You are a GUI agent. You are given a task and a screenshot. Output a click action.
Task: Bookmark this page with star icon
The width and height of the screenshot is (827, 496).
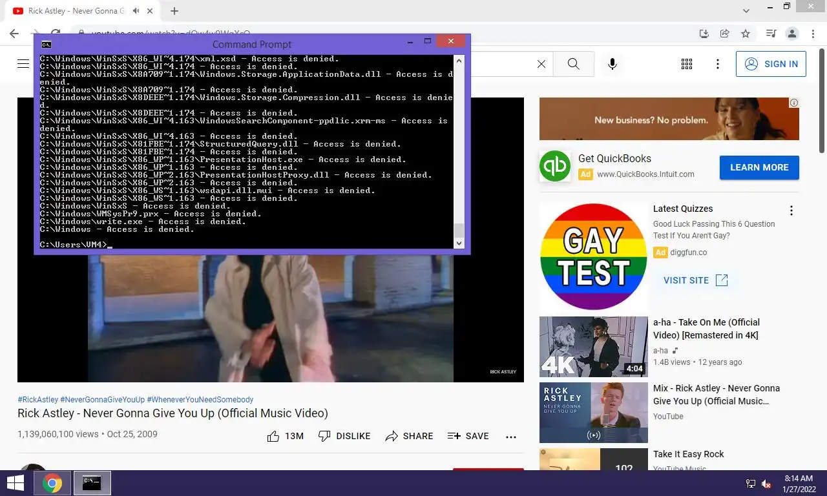[746, 34]
